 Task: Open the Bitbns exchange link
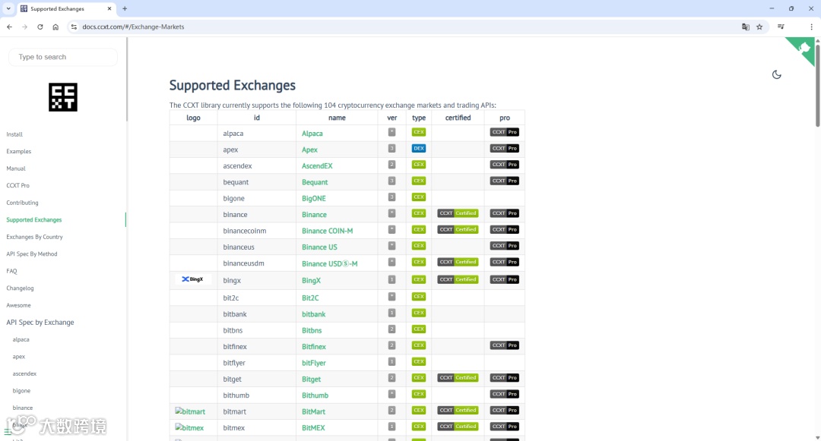coord(312,330)
